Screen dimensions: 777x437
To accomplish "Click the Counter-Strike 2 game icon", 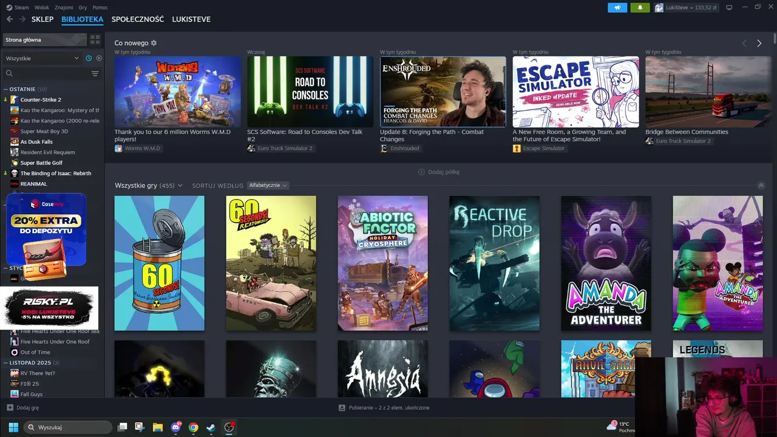I will pyautogui.click(x=15, y=100).
